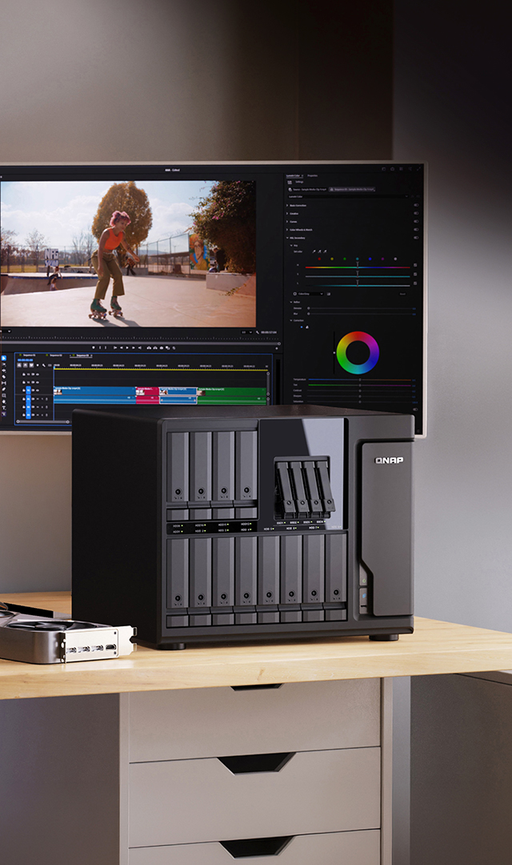Open the playback resolution dropdown
512x865 pixels.
[247, 332]
